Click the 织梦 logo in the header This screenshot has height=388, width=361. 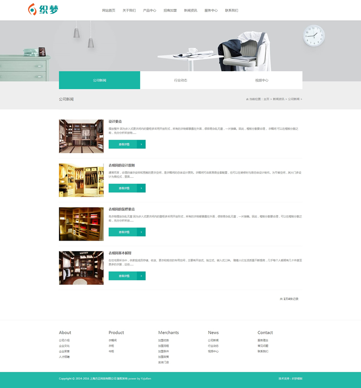43,9
